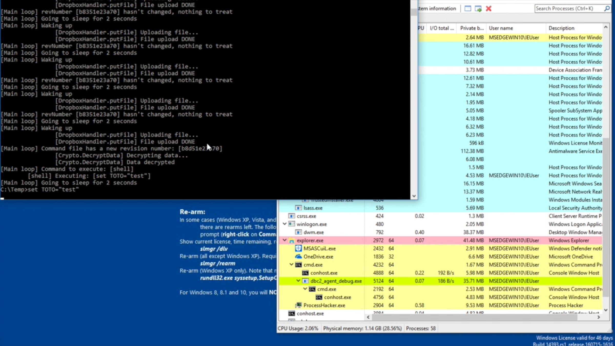This screenshot has height=346, width=615.
Task: Click the Spooler SubSystem App description
Action: pyautogui.click(x=575, y=110)
